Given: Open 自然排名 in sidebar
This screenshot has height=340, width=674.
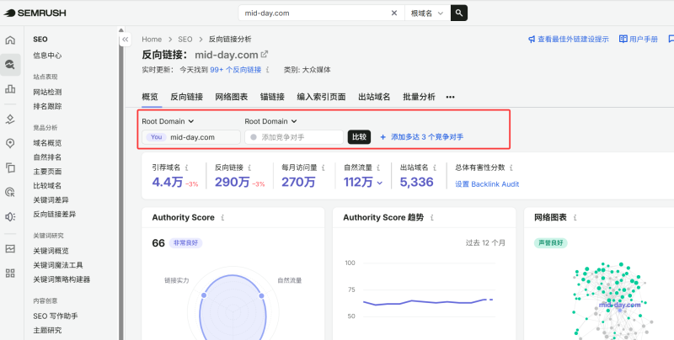Looking at the screenshot, I should tap(47, 157).
